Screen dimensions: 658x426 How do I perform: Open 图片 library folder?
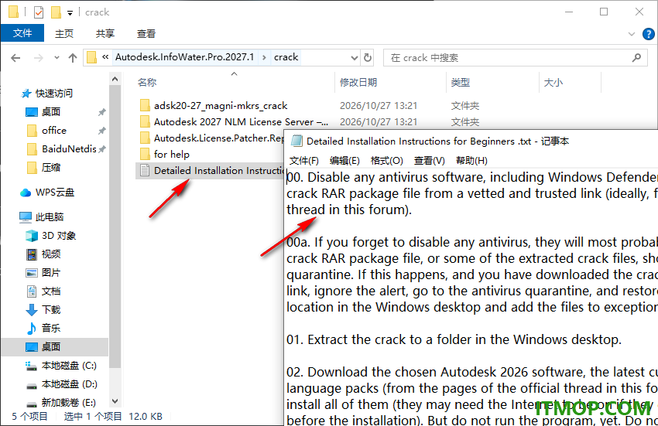click(x=51, y=273)
